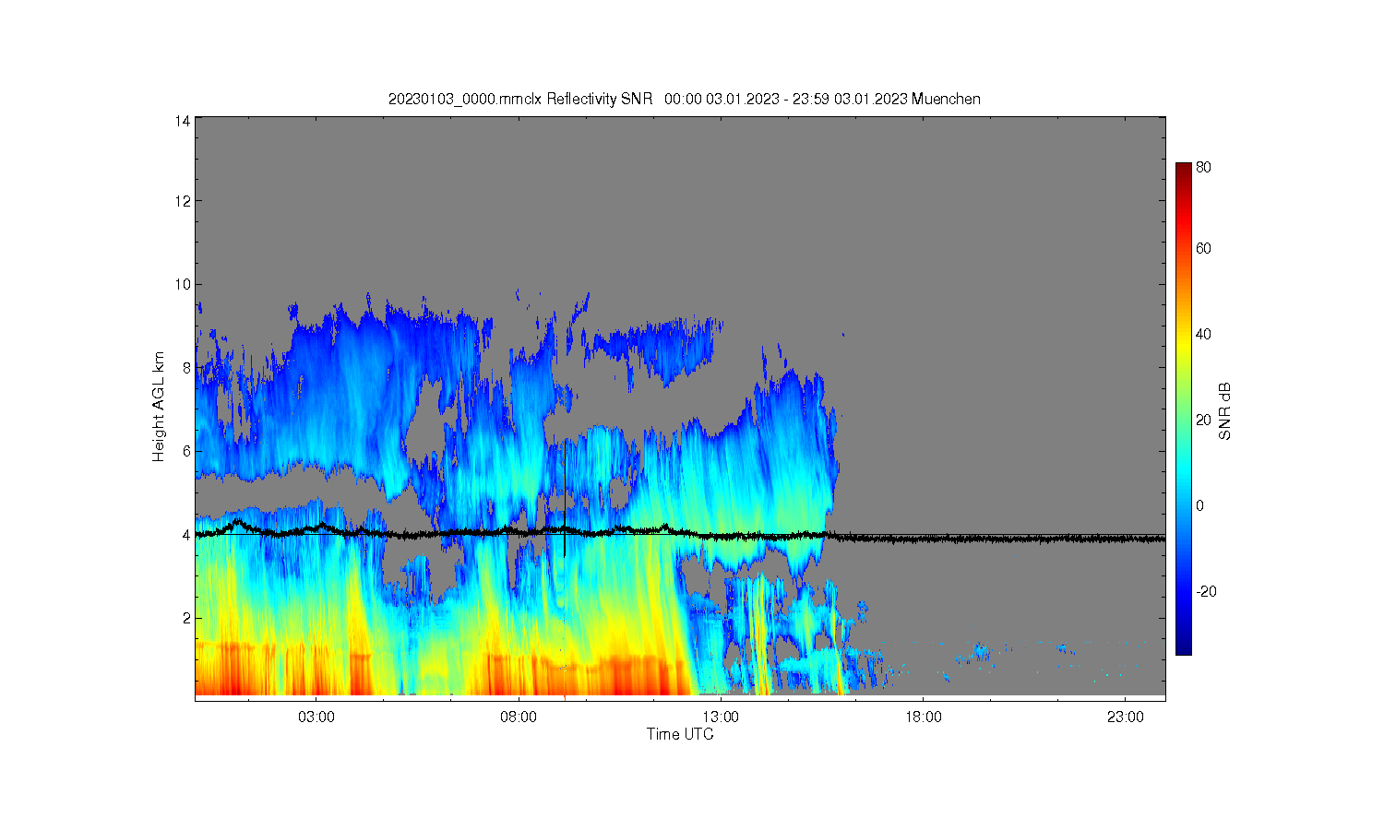The image size is (1384, 830).
Task: Click the 08:00 time tick label
Action: point(519,717)
